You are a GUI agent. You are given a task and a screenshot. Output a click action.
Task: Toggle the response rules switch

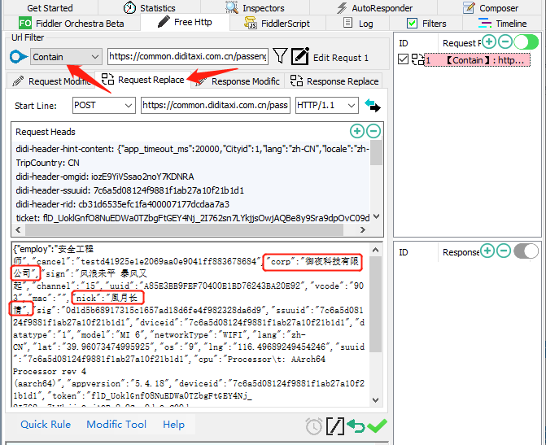[x=526, y=251]
